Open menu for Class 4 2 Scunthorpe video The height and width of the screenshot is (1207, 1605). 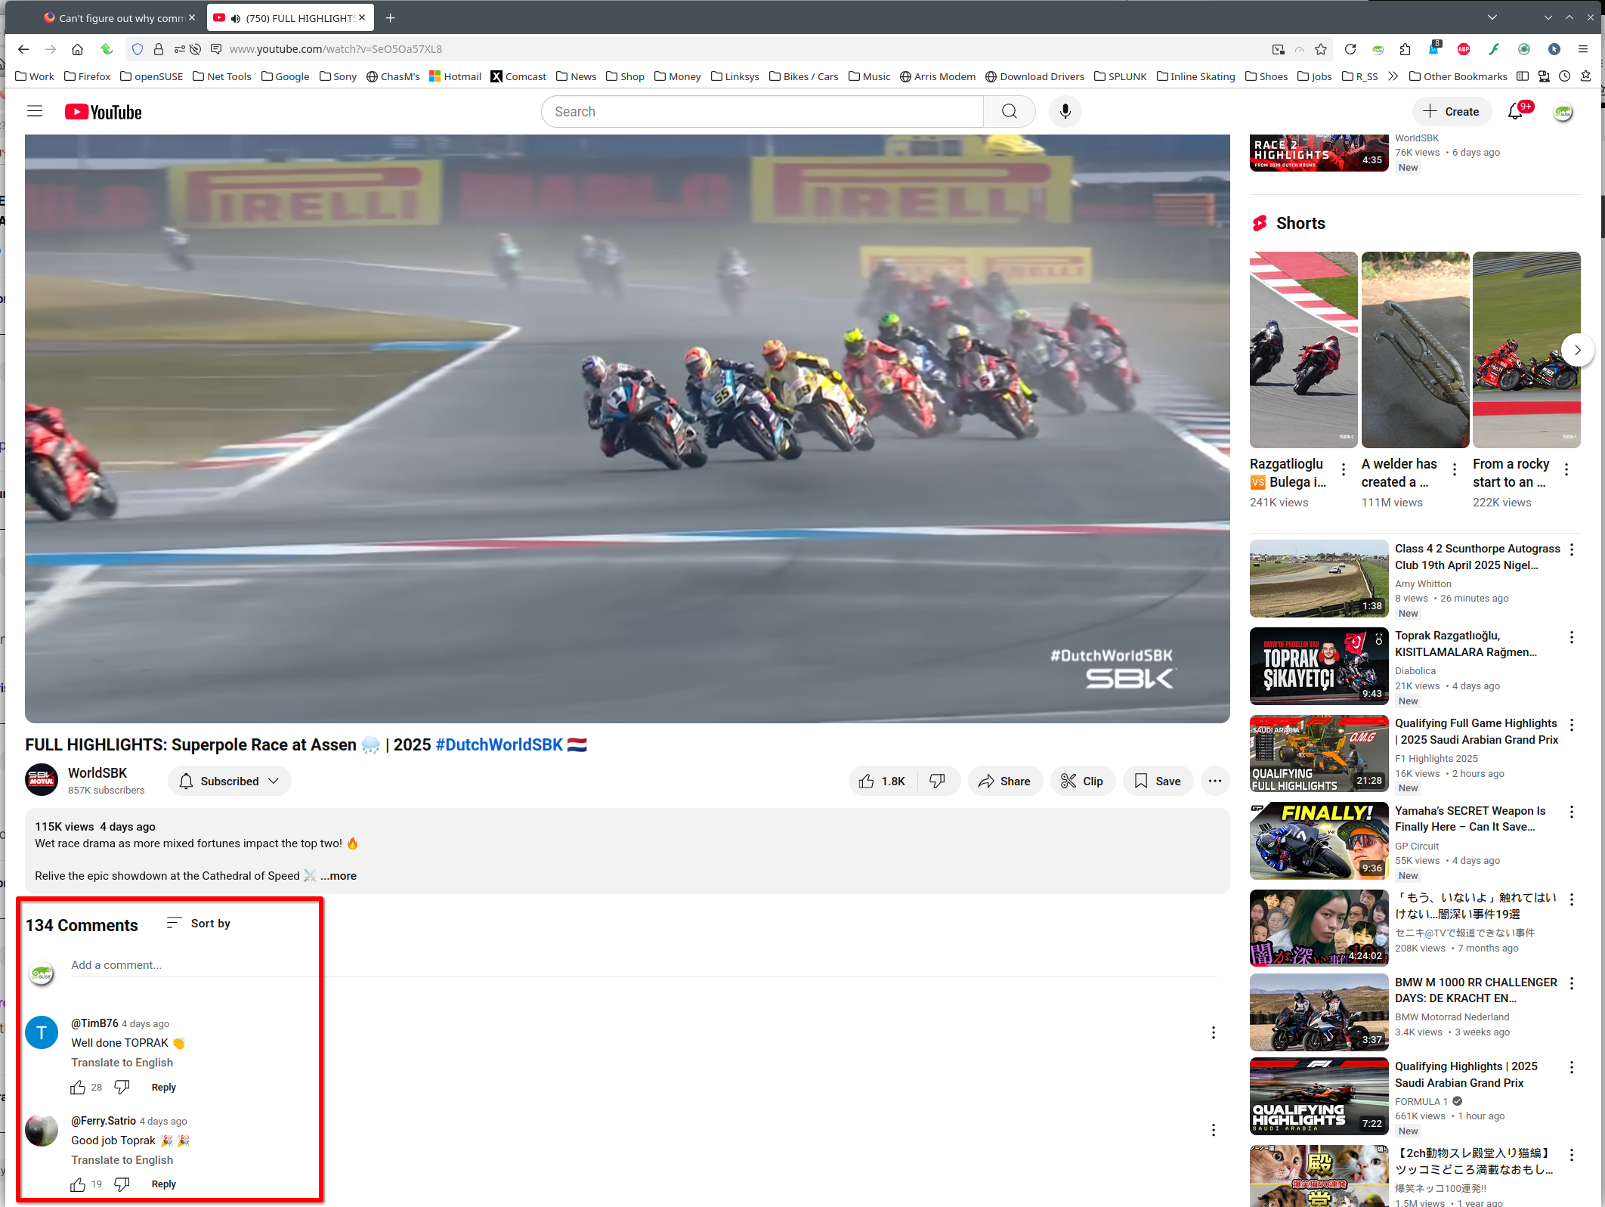coord(1572,549)
